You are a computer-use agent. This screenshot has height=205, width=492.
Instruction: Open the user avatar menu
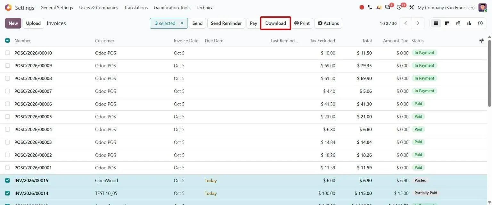(482, 7)
